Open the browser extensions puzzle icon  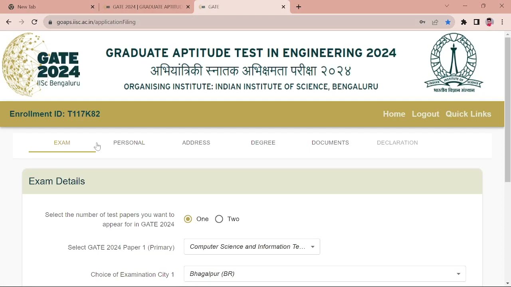pyautogui.click(x=464, y=22)
